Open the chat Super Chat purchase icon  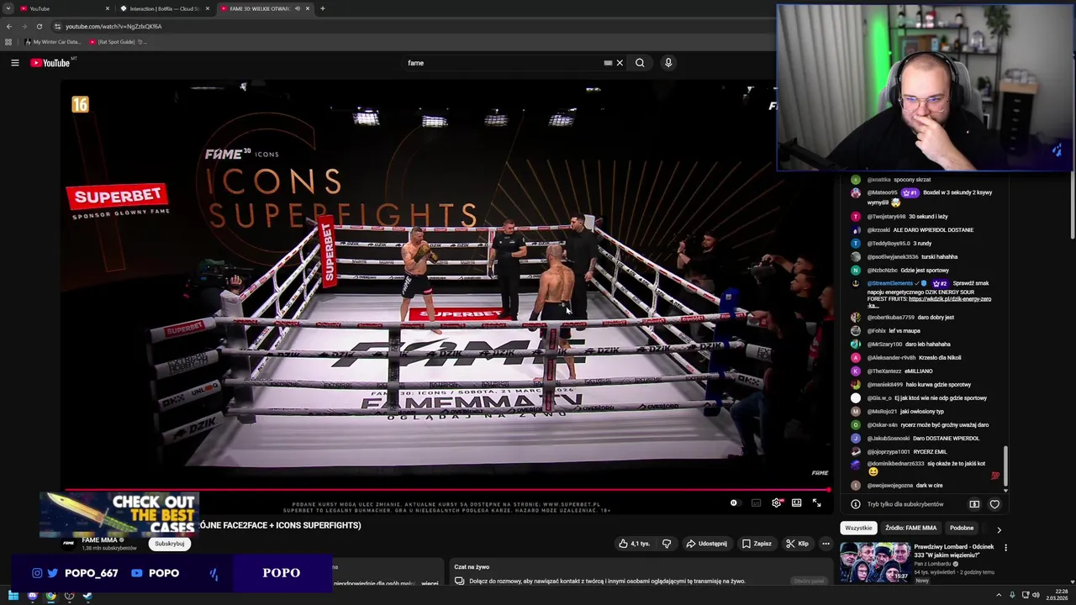974,504
